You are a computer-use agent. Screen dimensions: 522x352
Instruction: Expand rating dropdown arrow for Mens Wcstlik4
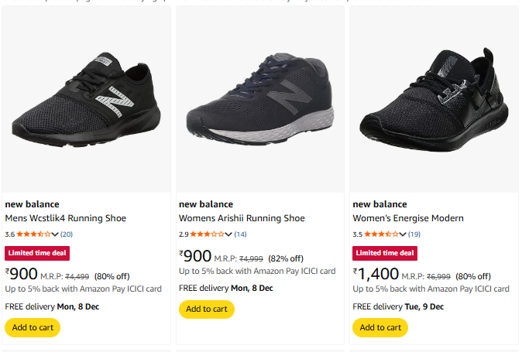coord(55,234)
